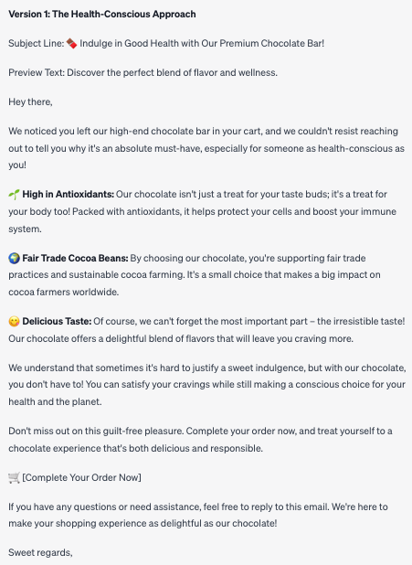Screen dimensions: 412x565
Task: Click the Sweet regards sign-off
Action: click(x=41, y=553)
